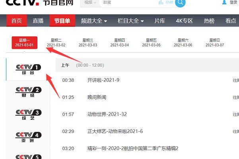Select 星期日 2021-03-07 date tab
The image size is (239, 159).
(215, 42)
